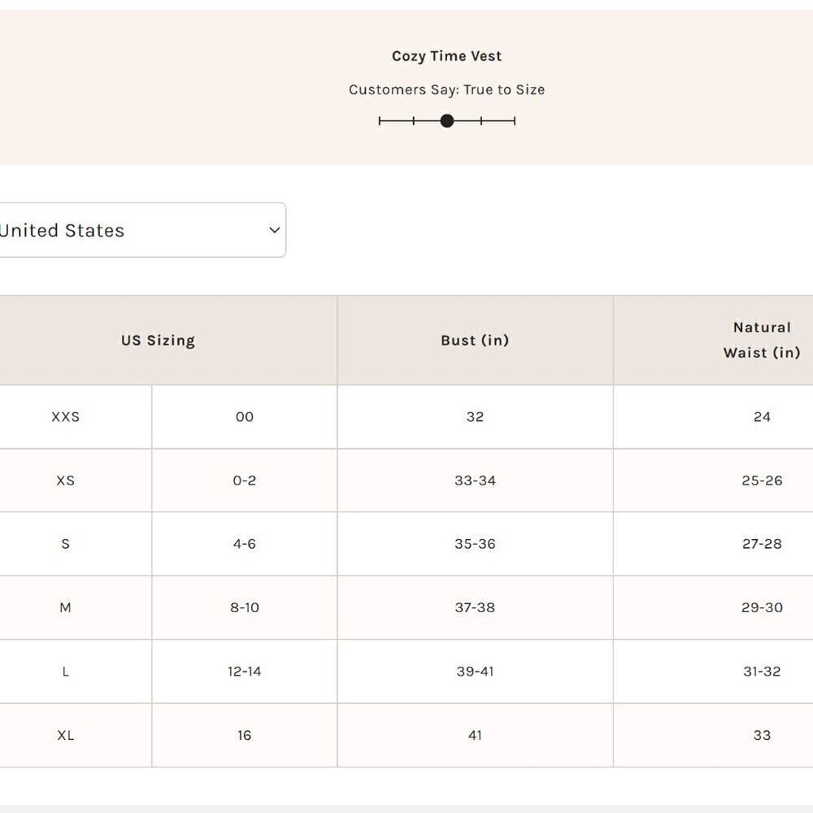Click Customers Say: True to Size text

446,89
